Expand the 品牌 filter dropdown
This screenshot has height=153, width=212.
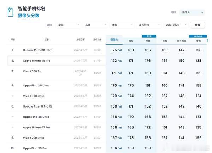[95, 25]
